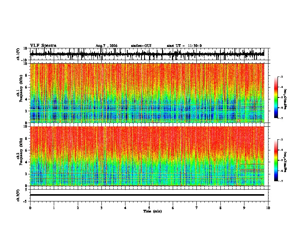Image resolution: width=302 pixels, height=233 pixels.
Task: Click time axis tick label "7"
Action: point(197,208)
